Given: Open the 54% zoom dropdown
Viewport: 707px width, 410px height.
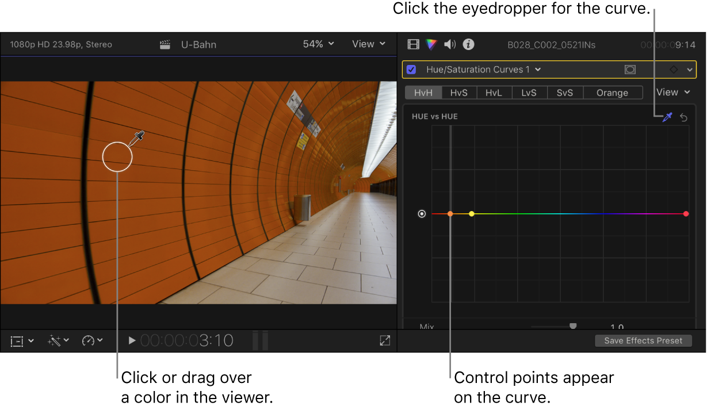Looking at the screenshot, I should [x=318, y=44].
